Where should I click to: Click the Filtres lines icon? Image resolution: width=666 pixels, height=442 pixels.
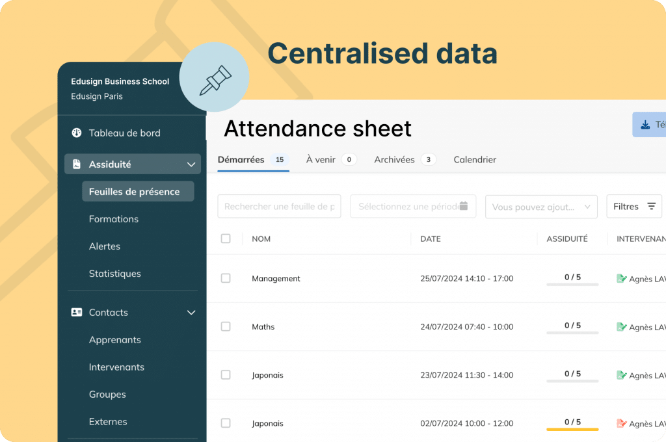[x=651, y=206]
